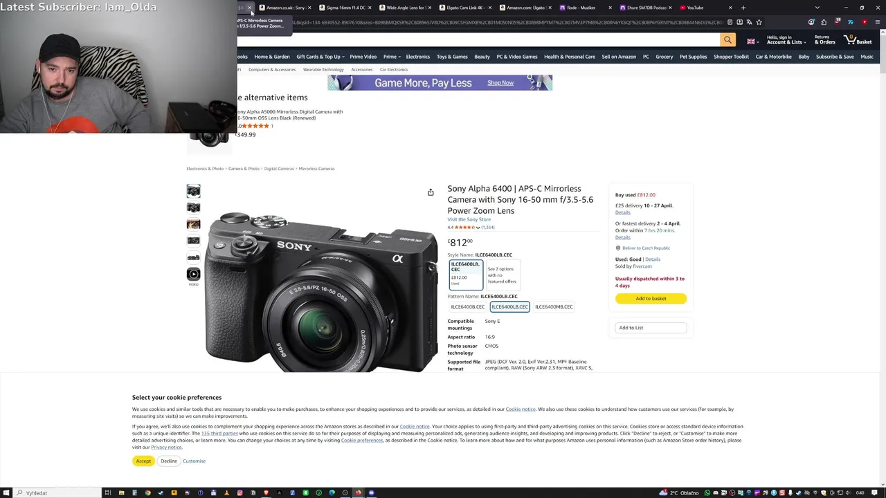Open the Computers & Accessories subcategory link
886x498 pixels.
[x=272, y=70]
